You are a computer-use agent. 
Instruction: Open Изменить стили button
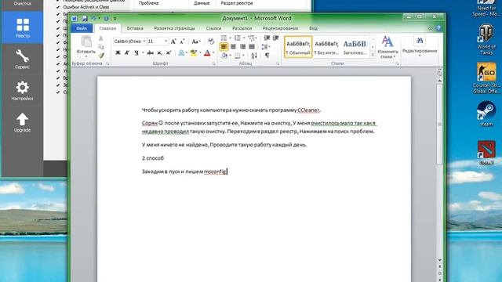tap(387, 47)
